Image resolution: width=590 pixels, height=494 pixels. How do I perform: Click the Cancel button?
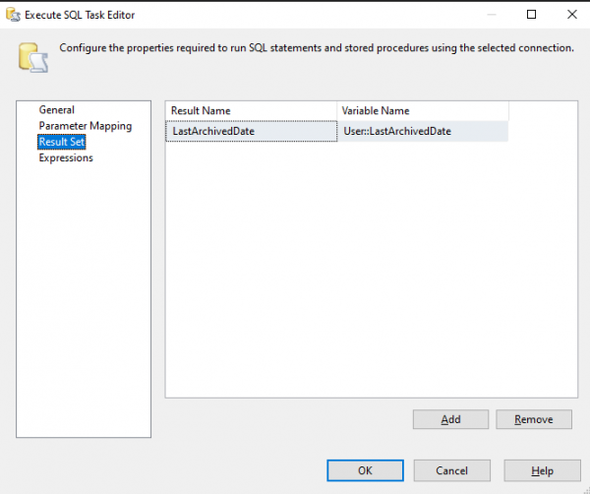452,470
